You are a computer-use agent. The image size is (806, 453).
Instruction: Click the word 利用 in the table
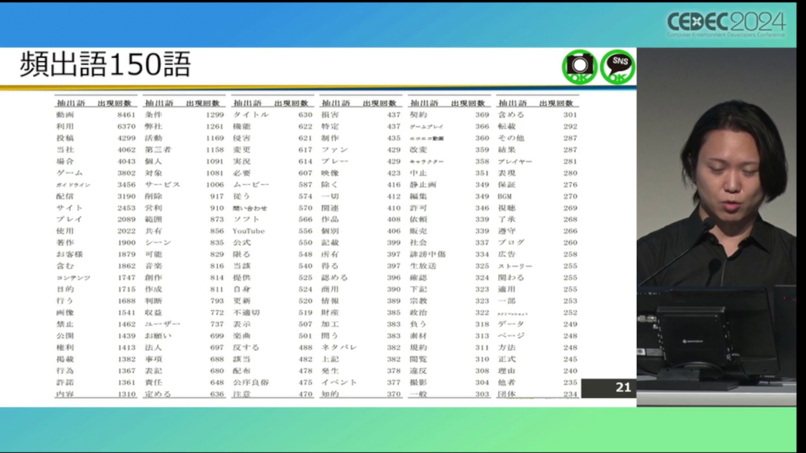click(x=65, y=126)
